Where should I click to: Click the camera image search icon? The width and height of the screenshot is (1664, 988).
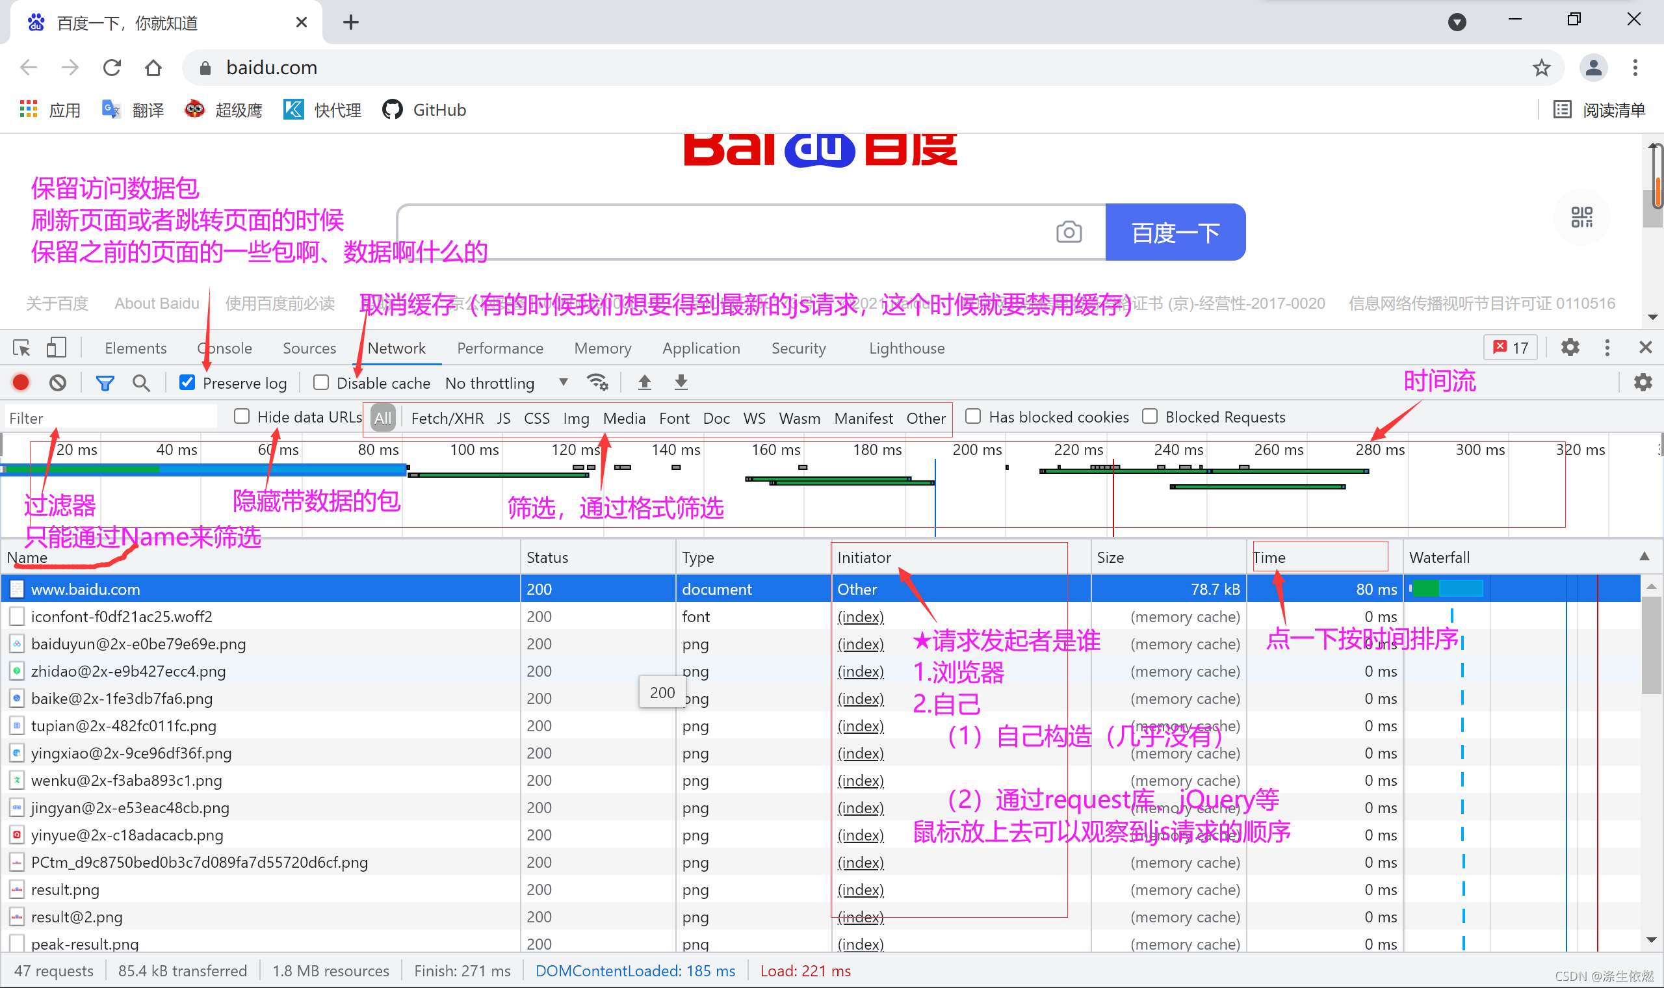pos(1069,231)
